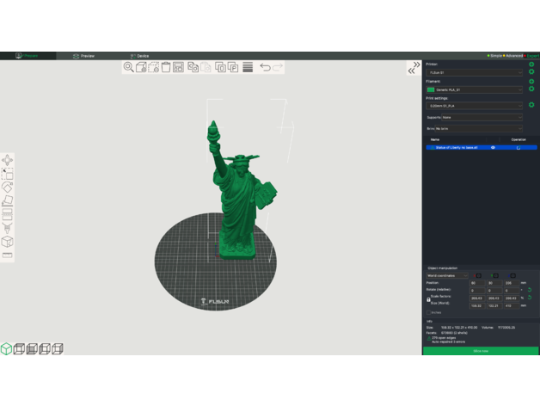Enable the Inches checkbox
This screenshot has width=540, height=406.
(x=430, y=312)
